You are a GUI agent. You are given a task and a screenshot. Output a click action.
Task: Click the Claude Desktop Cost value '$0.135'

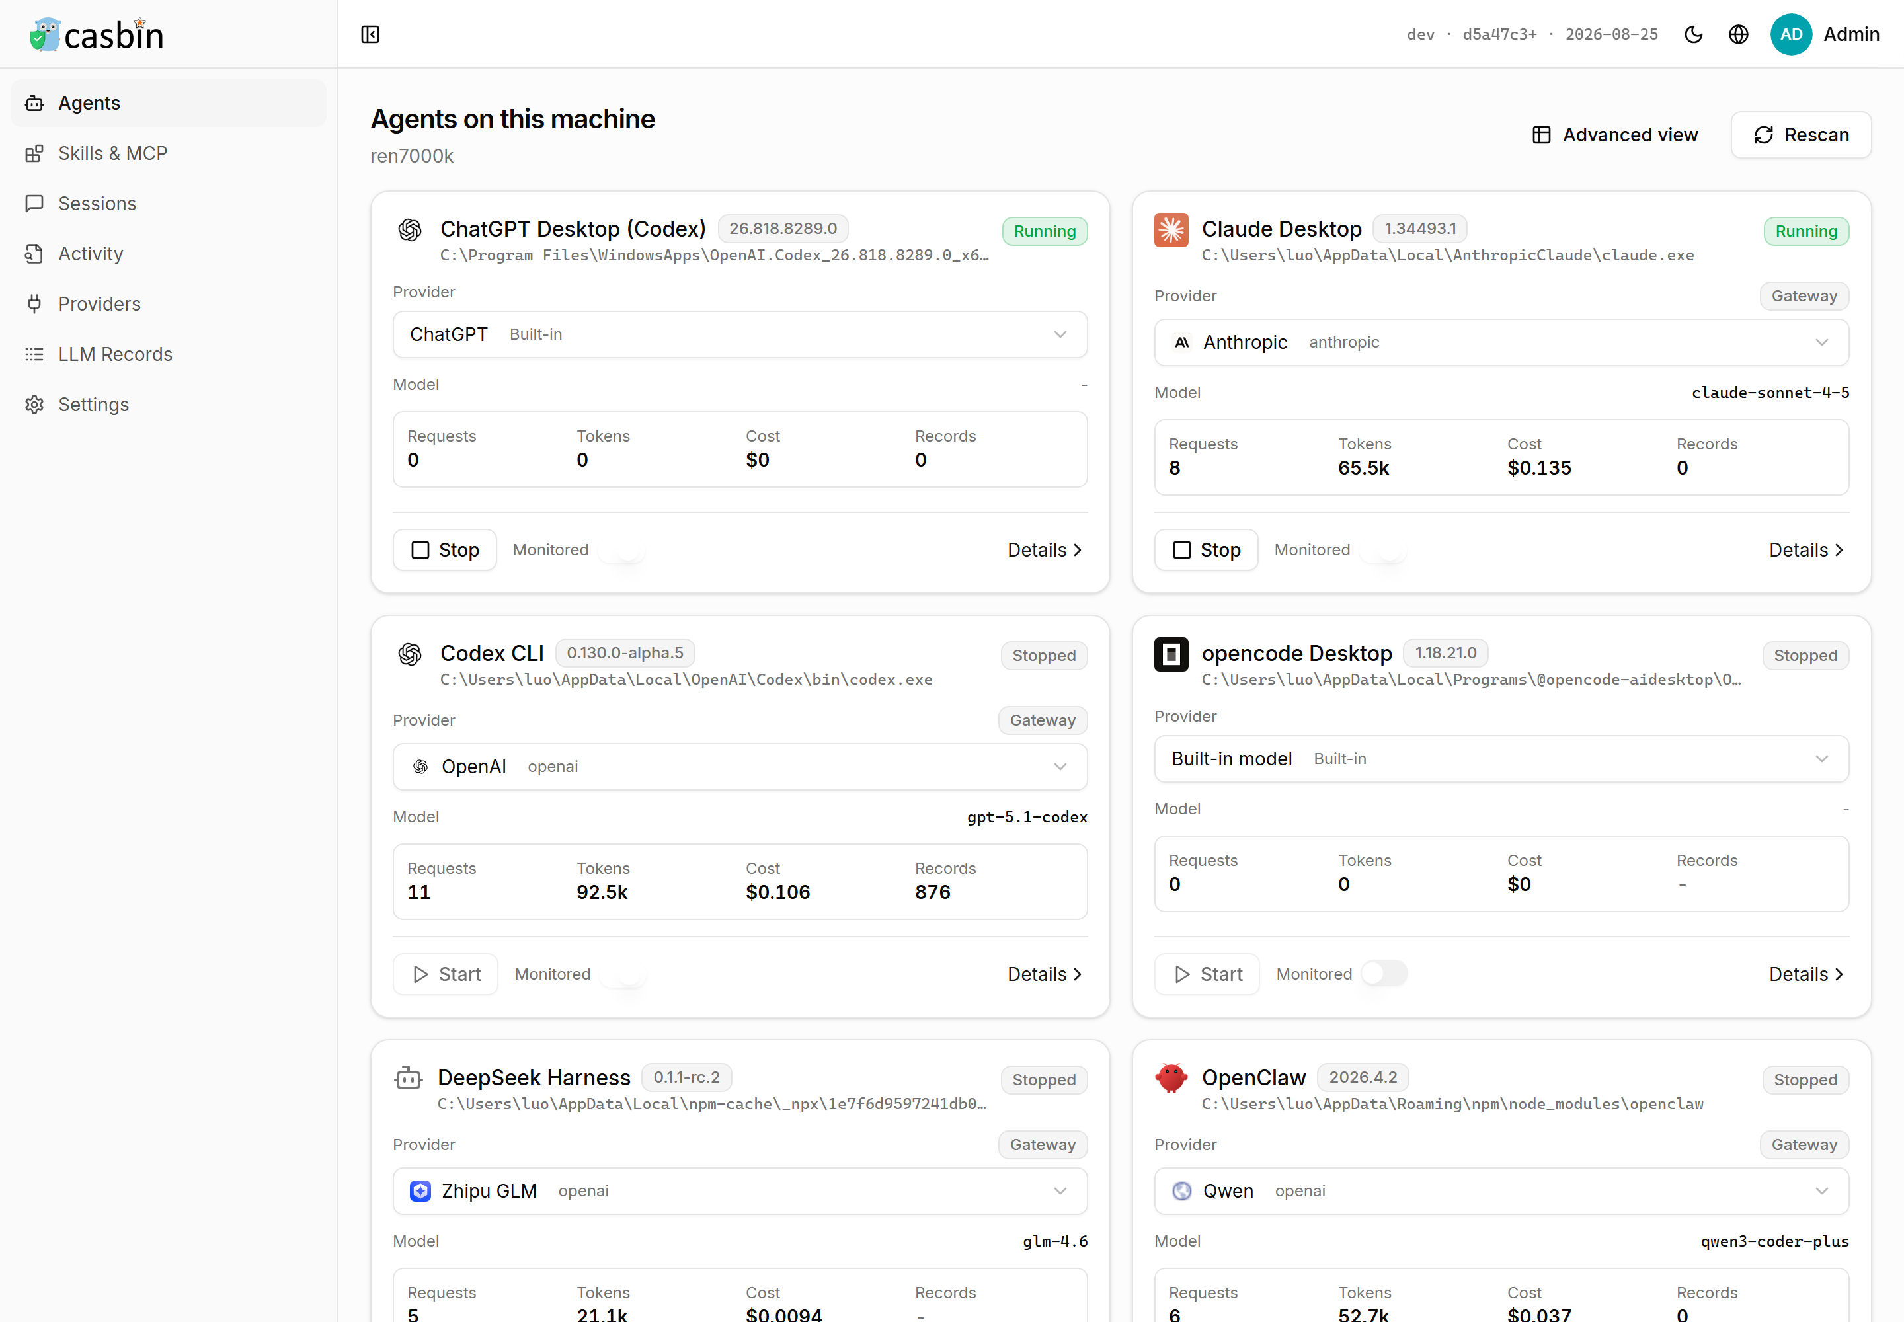pos(1540,468)
